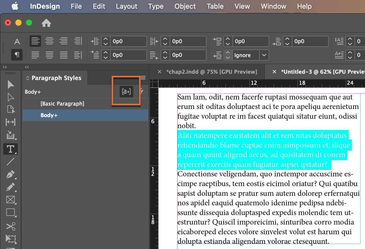Toggle Paragraph Formatting Controls
Screen dimensions: 365x249
(x=17, y=55)
